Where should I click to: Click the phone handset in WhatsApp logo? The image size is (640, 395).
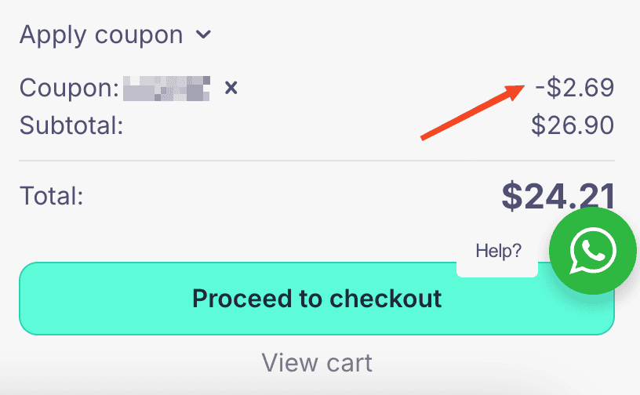point(595,249)
